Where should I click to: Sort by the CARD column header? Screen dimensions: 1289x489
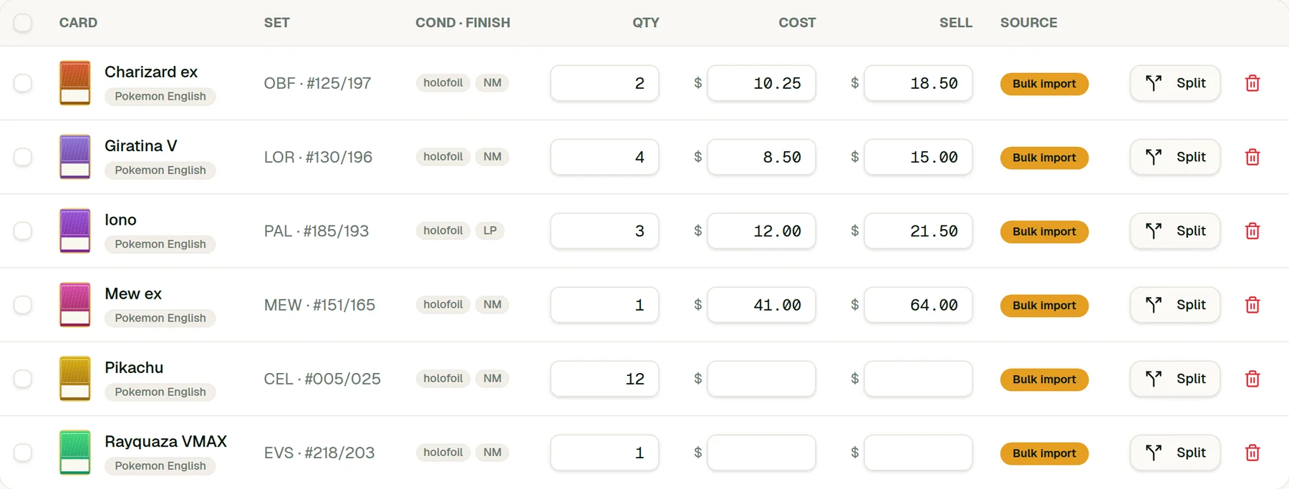(78, 23)
